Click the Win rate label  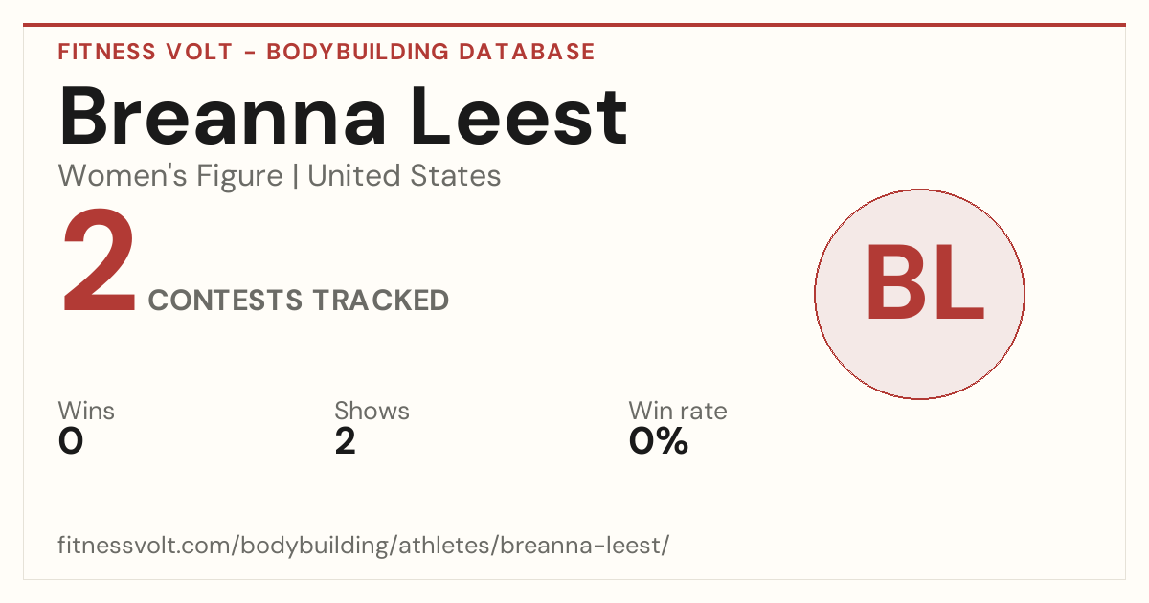coord(678,412)
